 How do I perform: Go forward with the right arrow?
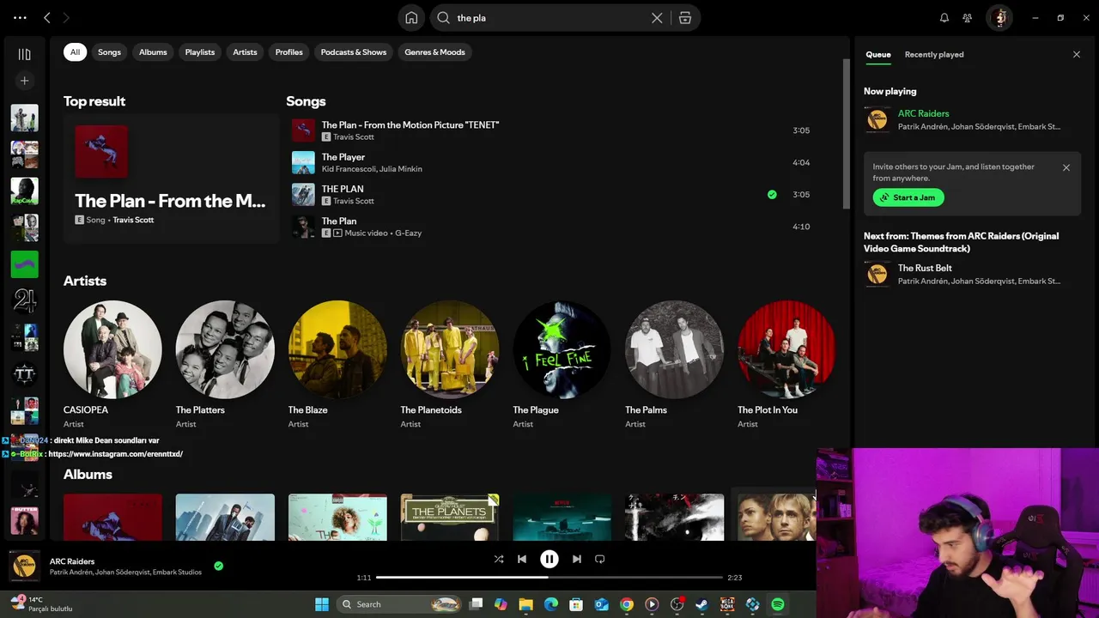pyautogui.click(x=66, y=18)
